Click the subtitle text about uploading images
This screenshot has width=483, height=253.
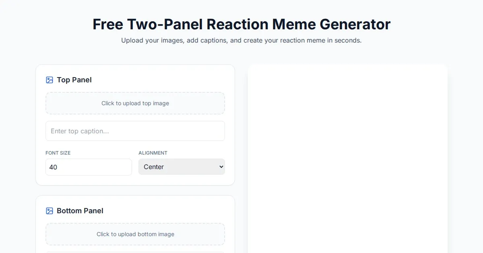click(x=242, y=41)
